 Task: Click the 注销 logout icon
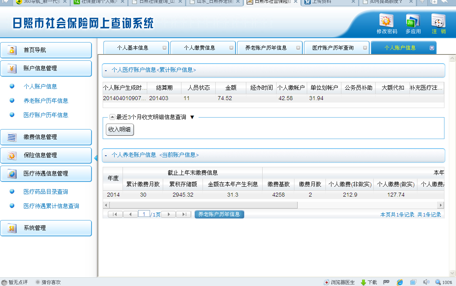point(438,21)
